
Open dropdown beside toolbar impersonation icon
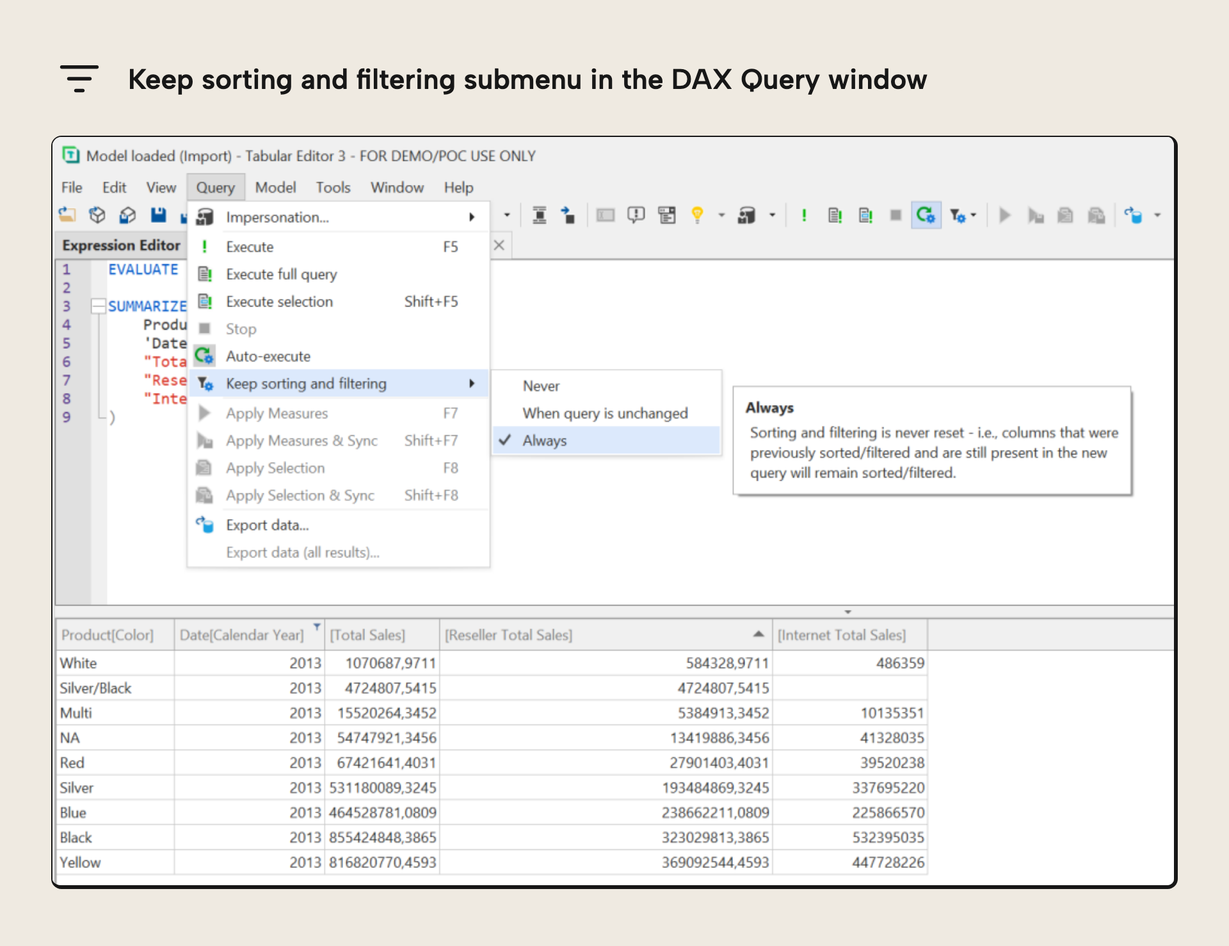[x=772, y=216]
